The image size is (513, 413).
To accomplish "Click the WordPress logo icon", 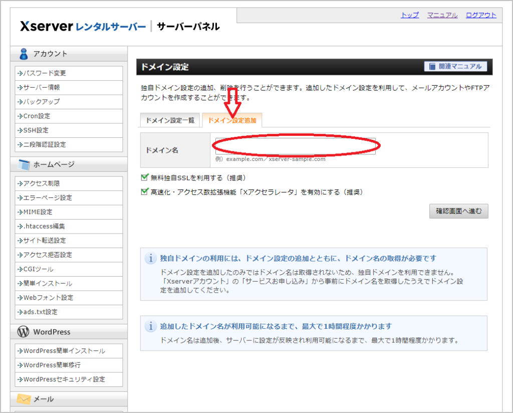I will [x=23, y=331].
